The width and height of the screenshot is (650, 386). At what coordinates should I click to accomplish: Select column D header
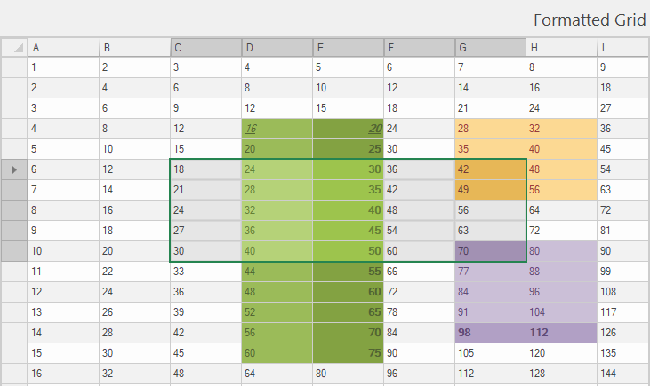(x=277, y=47)
